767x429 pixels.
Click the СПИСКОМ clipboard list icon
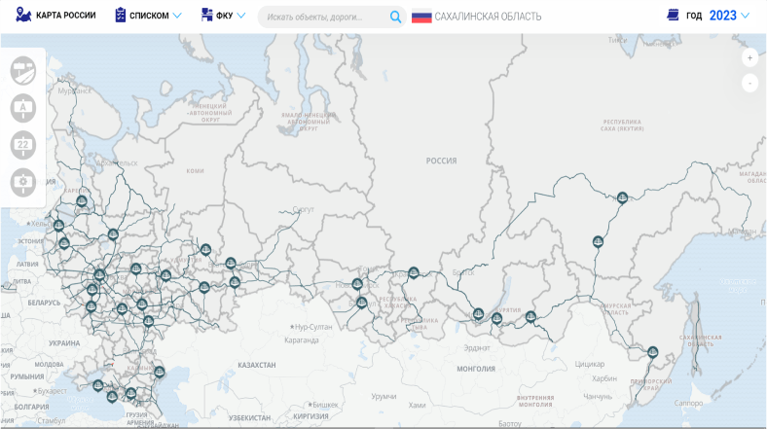[x=121, y=16]
